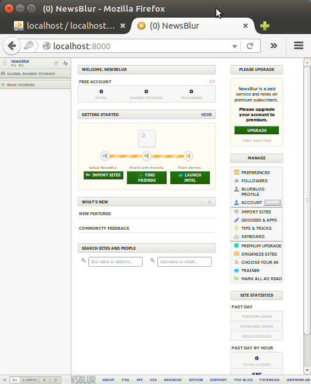The image size is (311, 384).
Task: Click the Launch Intel button
Action: (x=189, y=178)
